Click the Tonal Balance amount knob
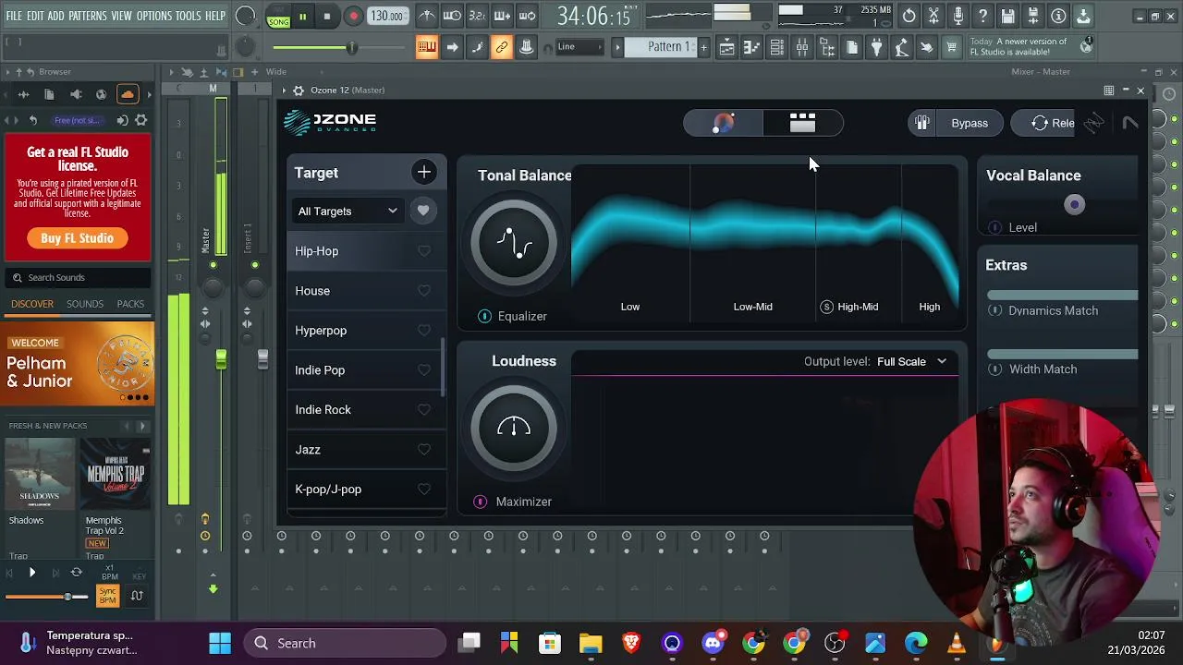 (514, 243)
